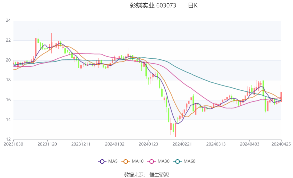Click the 20231030 date axis label
The image size is (293, 178).
(13, 144)
